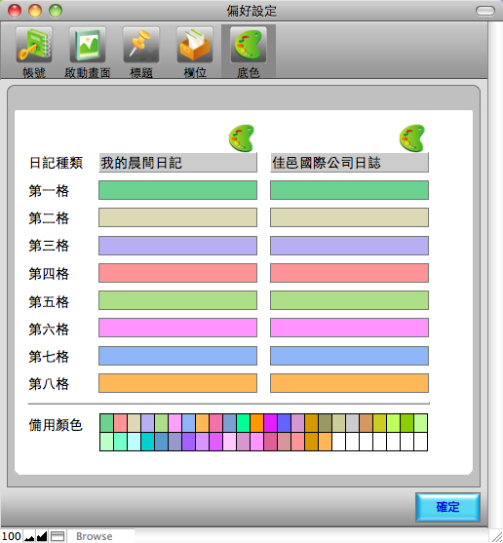
Task: Select right beige color bar for 第二格
Action: (x=349, y=217)
